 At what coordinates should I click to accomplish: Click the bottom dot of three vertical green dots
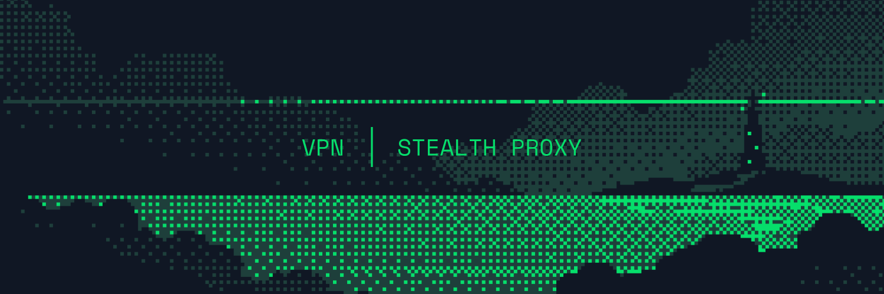[x=750, y=162]
